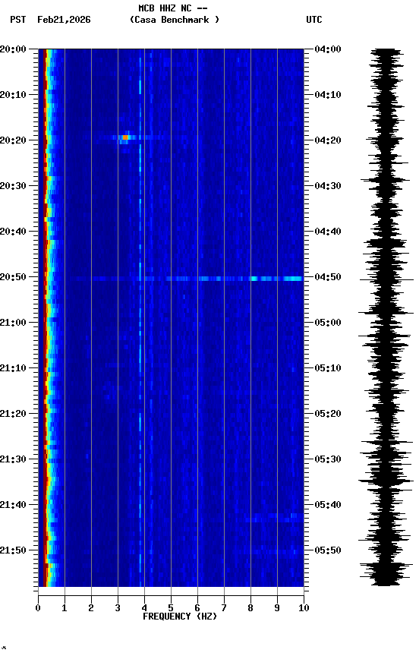Image resolution: width=419 pixels, height=656 pixels.
Task: Click the 04:30 UTC time label
Action: coord(328,186)
